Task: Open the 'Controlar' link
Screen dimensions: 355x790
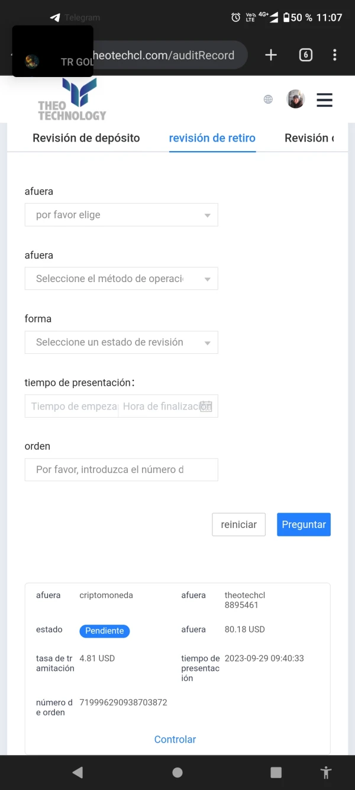Action: (x=175, y=739)
